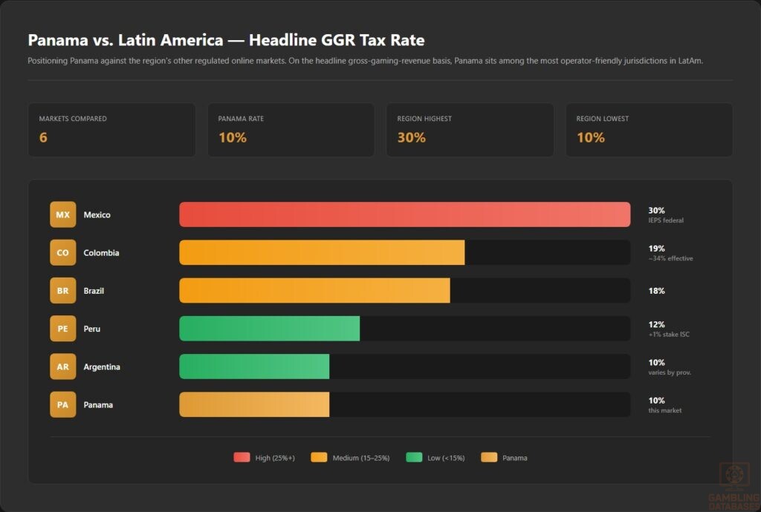This screenshot has height=512, width=761.
Task: Click the 18% value beside Brazil
Action: pos(657,291)
